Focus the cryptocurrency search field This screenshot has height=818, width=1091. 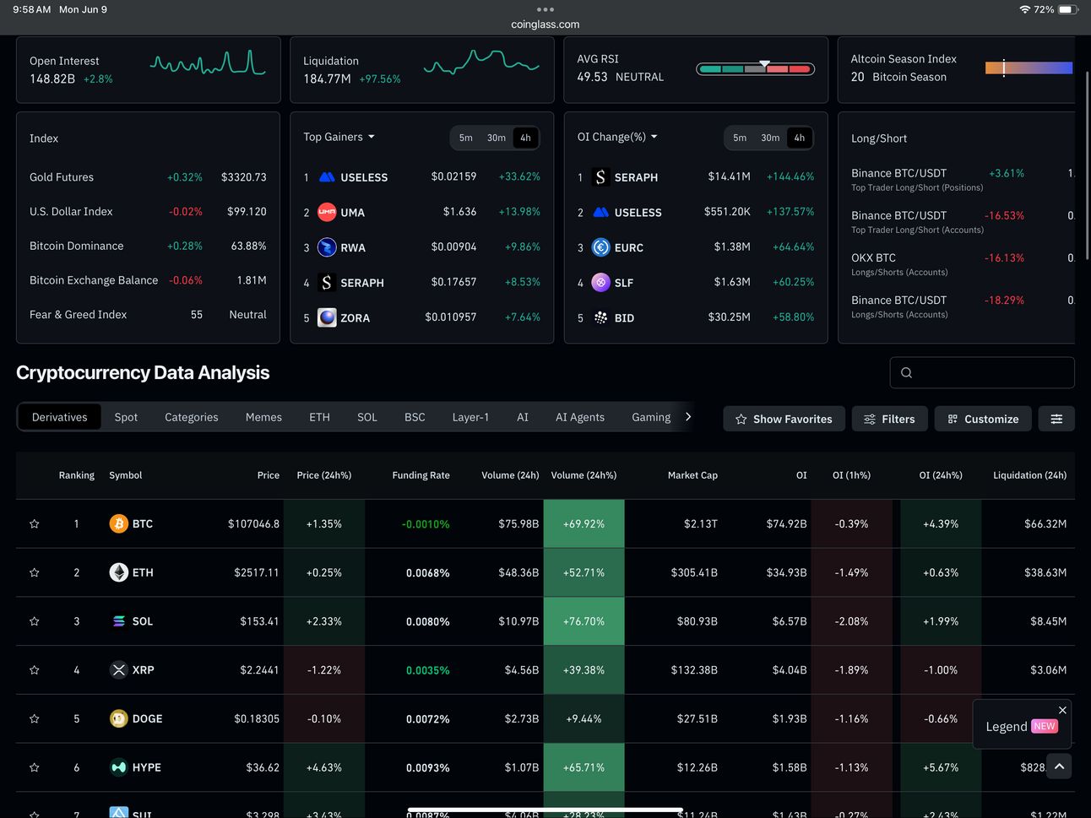click(x=982, y=372)
